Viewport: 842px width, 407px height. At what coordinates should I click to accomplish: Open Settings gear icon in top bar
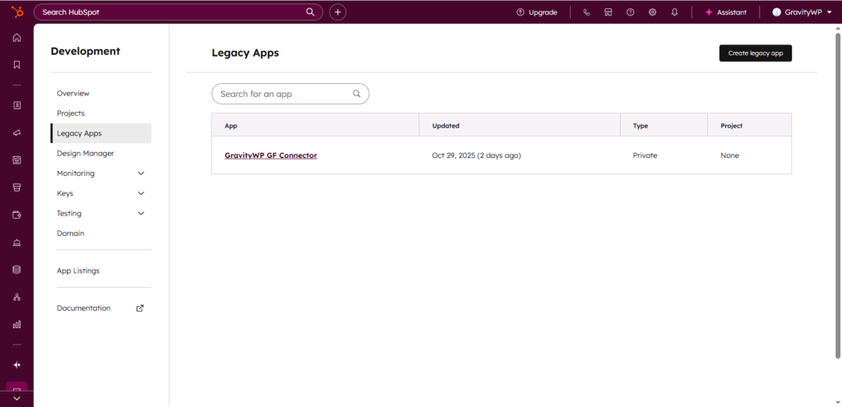click(652, 12)
